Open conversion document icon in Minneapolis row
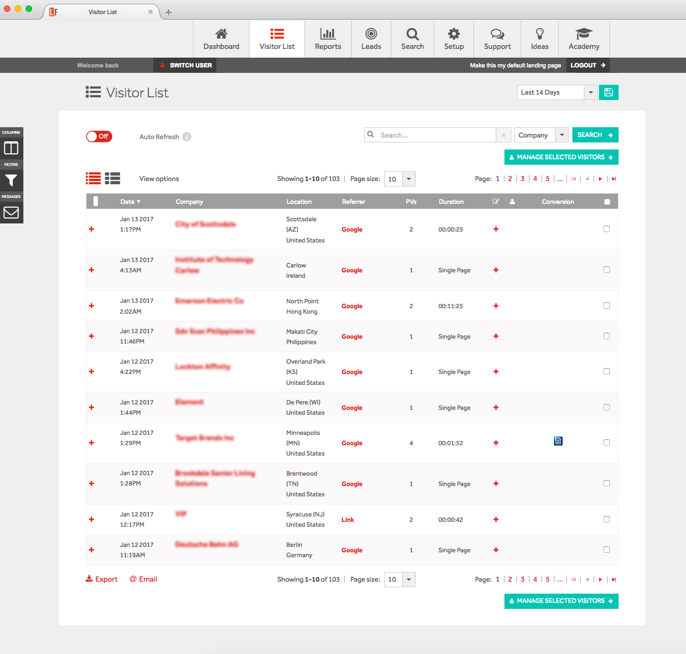 coord(558,441)
